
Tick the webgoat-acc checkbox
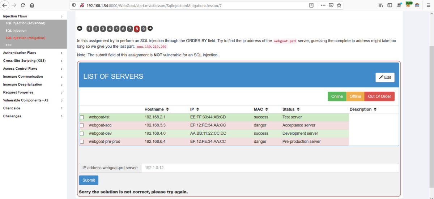click(x=82, y=125)
